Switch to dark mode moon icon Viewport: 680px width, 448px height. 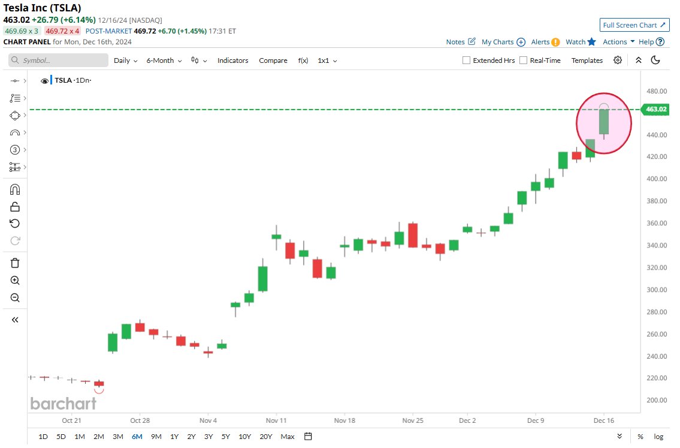tap(655, 60)
